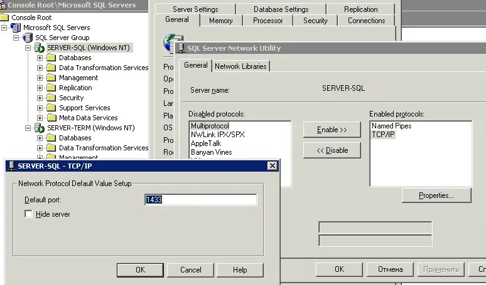Click the Replication folder icon in tree

point(51,88)
